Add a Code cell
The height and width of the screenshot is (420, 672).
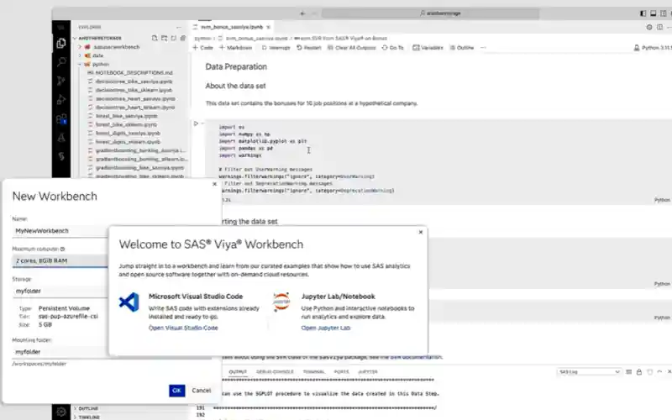click(202, 48)
